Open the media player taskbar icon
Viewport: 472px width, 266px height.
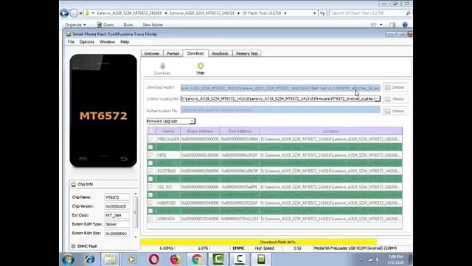click(131, 259)
